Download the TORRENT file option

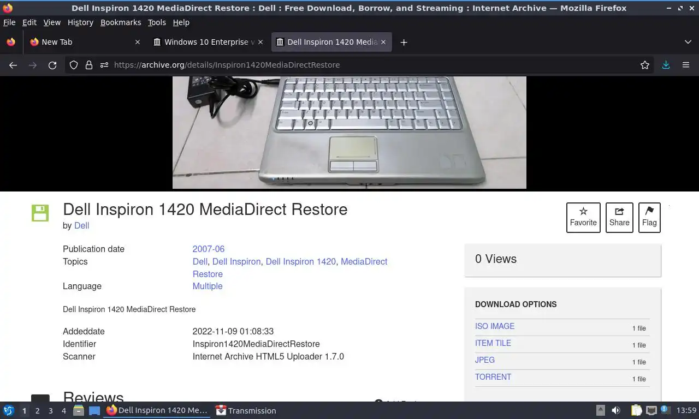point(493,377)
